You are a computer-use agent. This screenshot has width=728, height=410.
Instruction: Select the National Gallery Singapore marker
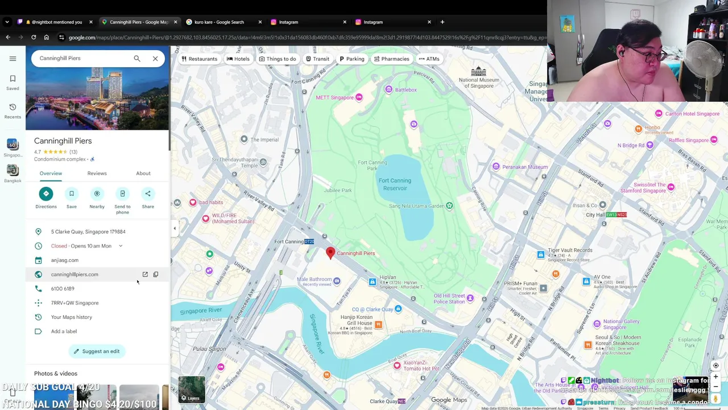[x=597, y=324]
